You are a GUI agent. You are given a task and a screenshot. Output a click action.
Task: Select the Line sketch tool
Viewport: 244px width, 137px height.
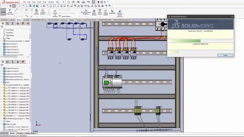click(x=16, y=10)
